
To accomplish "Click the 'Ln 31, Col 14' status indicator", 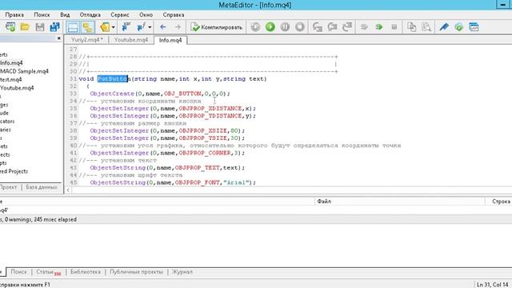I will click(x=493, y=285).
